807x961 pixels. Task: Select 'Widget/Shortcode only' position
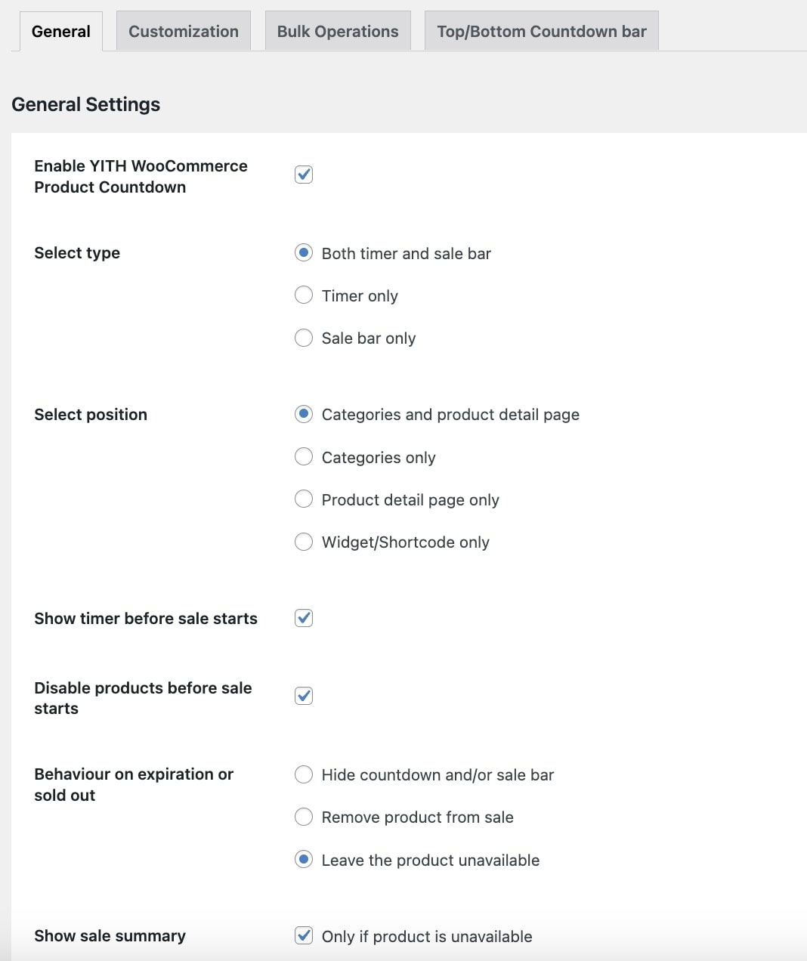[x=304, y=542]
